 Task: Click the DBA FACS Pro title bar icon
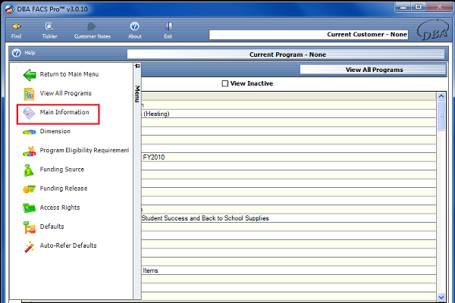(10, 9)
